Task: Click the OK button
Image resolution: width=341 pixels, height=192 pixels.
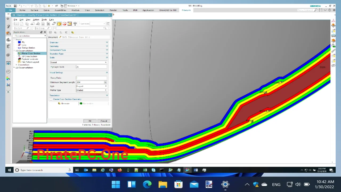Action: pyautogui.click(x=90, y=121)
